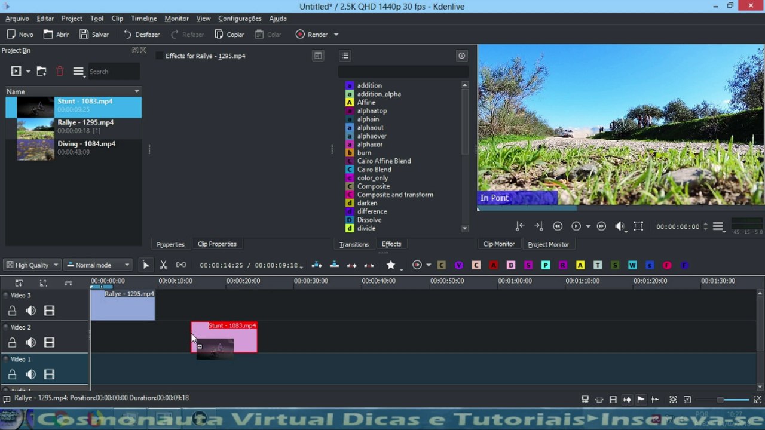The width and height of the screenshot is (765, 430).
Task: Lock the Video 3 track
Action: [x=12, y=311]
